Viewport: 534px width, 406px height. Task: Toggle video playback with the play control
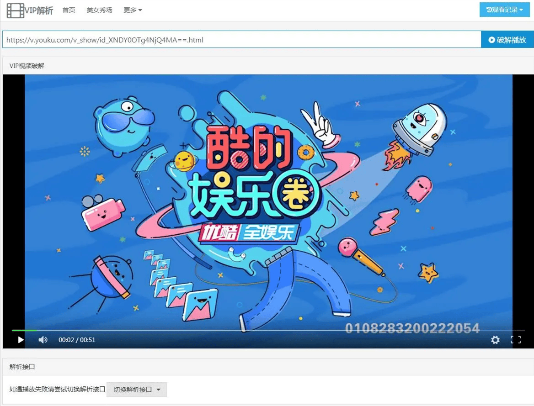20,340
